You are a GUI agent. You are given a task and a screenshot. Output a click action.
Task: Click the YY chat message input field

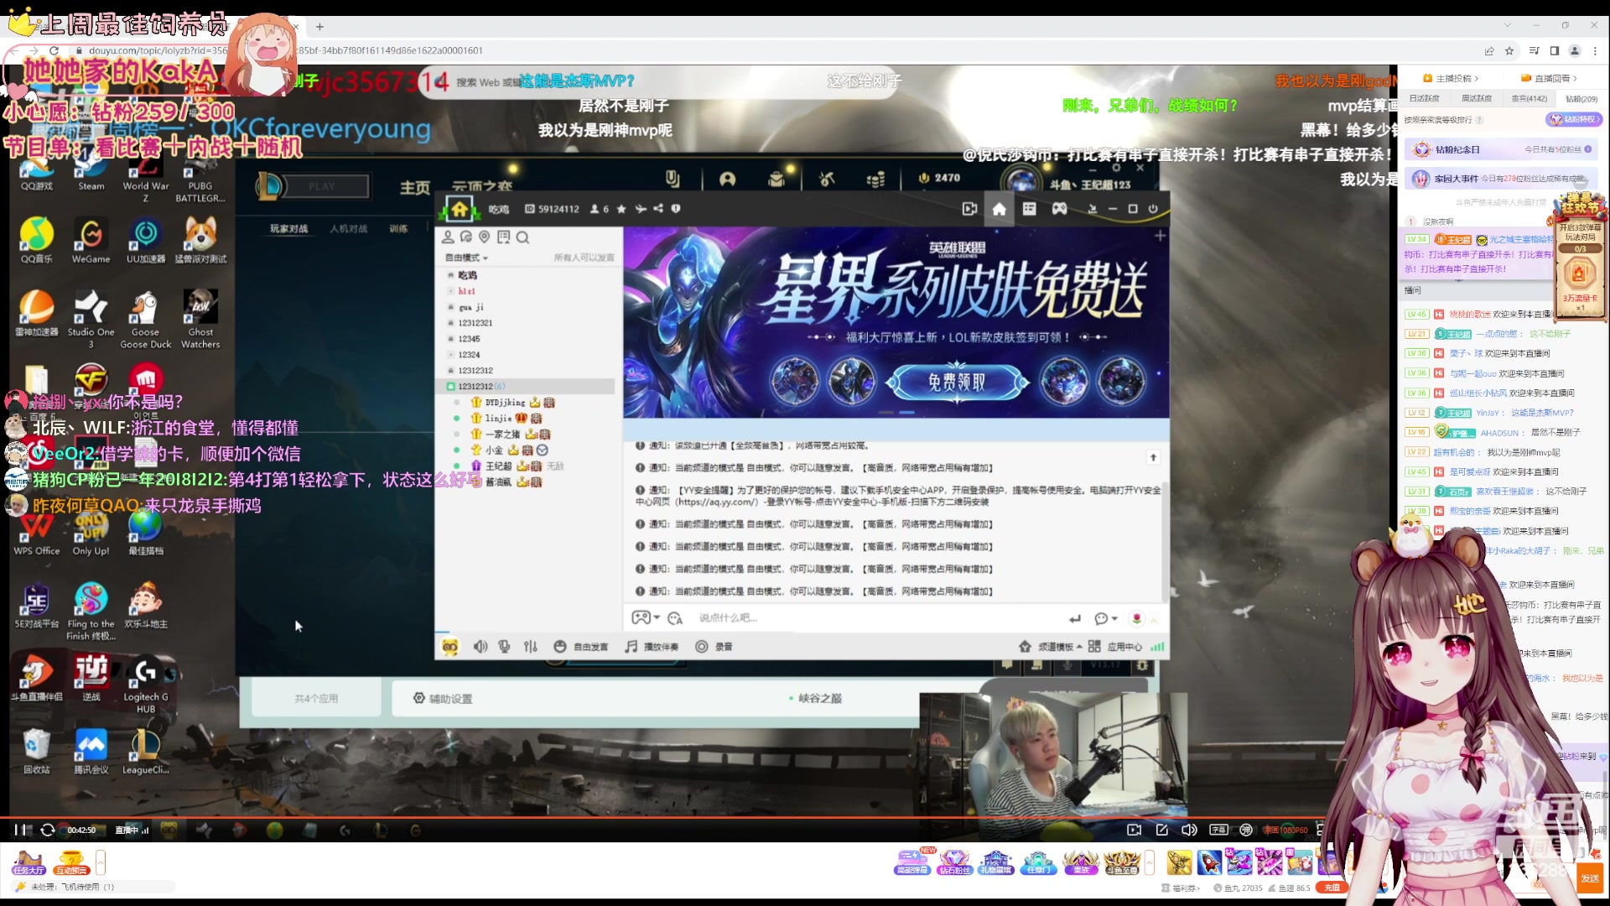point(872,618)
